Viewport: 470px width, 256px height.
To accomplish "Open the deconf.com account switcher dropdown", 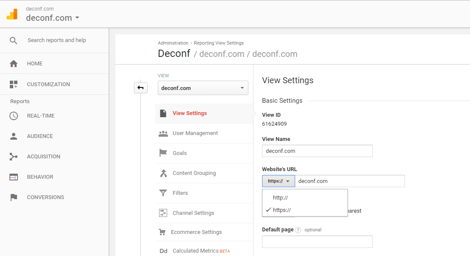I will tap(52, 18).
